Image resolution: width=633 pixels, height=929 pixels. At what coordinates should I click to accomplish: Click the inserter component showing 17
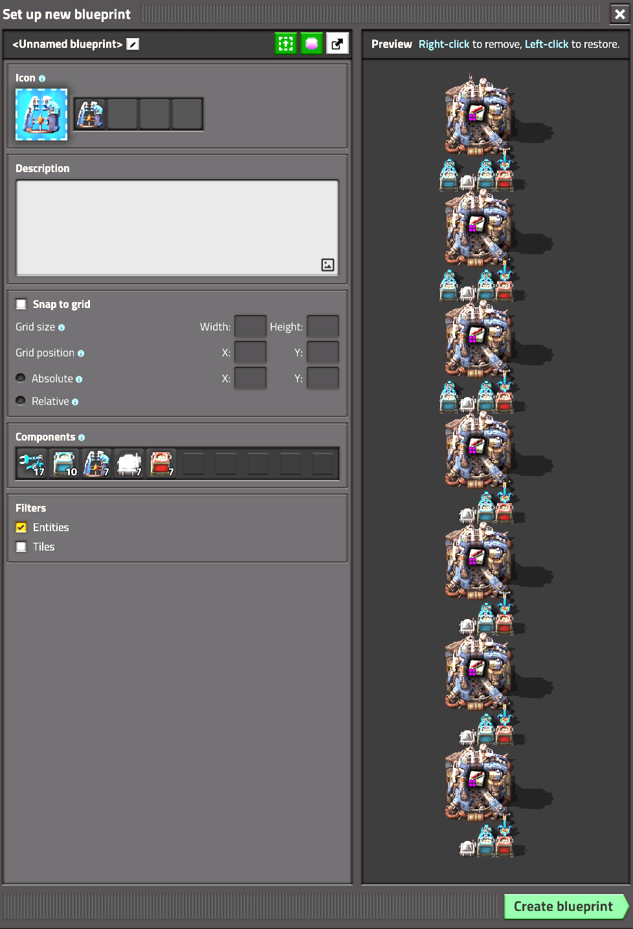32,463
